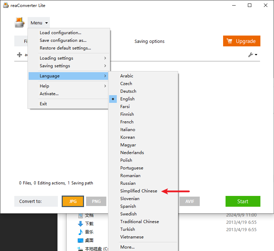Open the Menu dropdown
The height and width of the screenshot is (251, 274).
click(39, 23)
